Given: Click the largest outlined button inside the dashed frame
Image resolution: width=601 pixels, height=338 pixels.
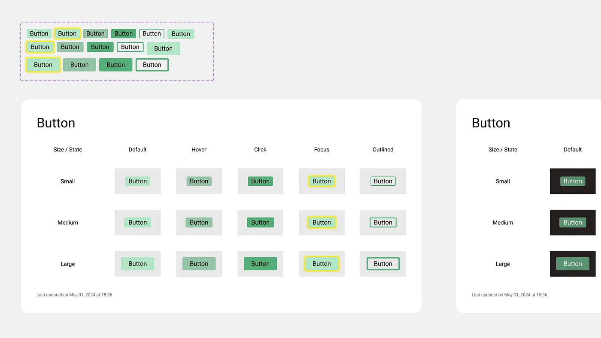Looking at the screenshot, I should [x=152, y=65].
